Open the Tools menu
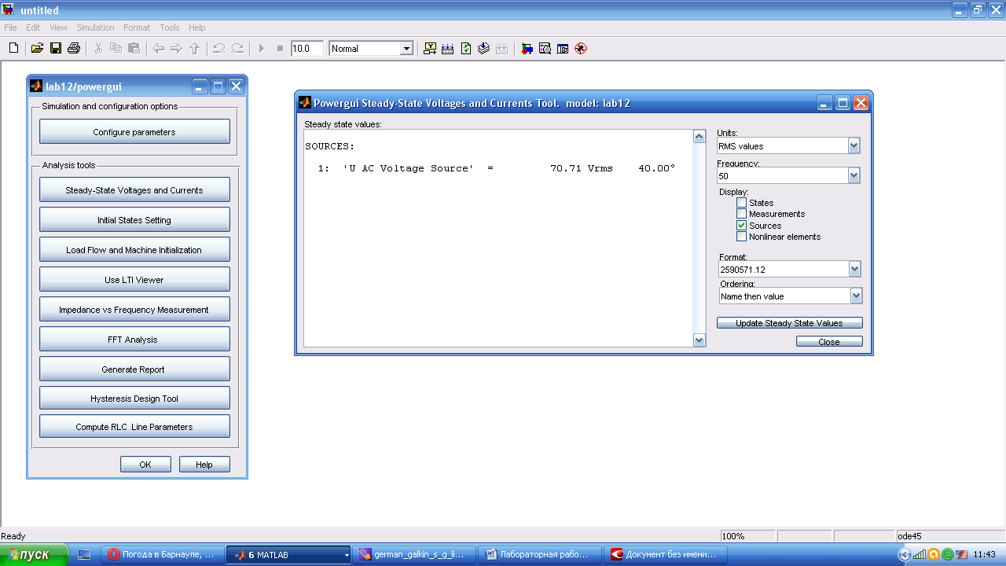Screen dimensions: 1006x566 coord(170,28)
